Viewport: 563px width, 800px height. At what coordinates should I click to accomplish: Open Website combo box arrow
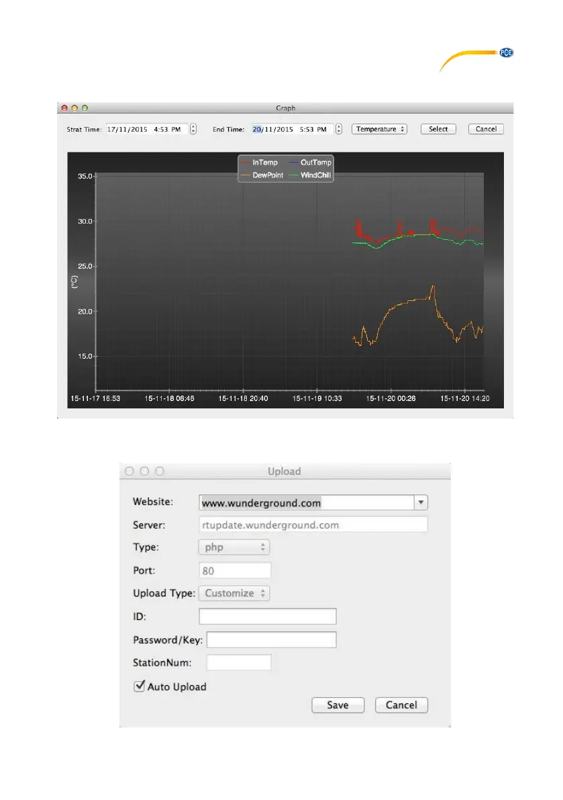421,502
